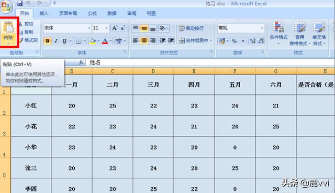This screenshot has width=335, height=193.
Task: Toggle Underline formatting
Action: (x=64, y=41)
